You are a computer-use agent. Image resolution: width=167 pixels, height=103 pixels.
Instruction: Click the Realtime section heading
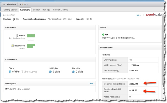(106, 55)
